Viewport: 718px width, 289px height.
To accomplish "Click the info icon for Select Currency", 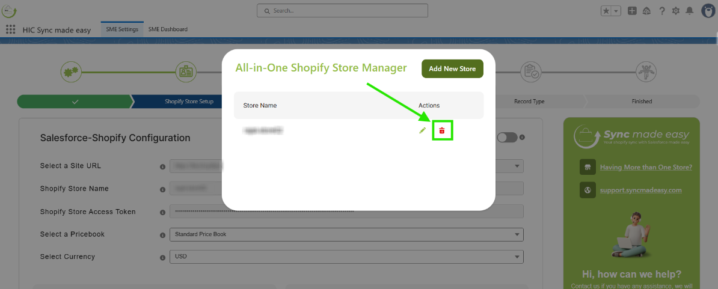I will tap(162, 258).
